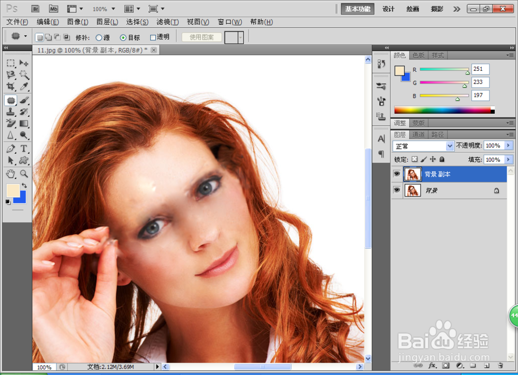Open the opacity slider arrow

pyautogui.click(x=509, y=145)
